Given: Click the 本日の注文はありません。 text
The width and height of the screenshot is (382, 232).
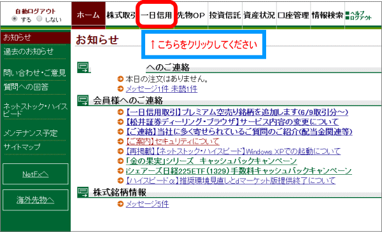Looking at the screenshot, I should tap(167, 79).
